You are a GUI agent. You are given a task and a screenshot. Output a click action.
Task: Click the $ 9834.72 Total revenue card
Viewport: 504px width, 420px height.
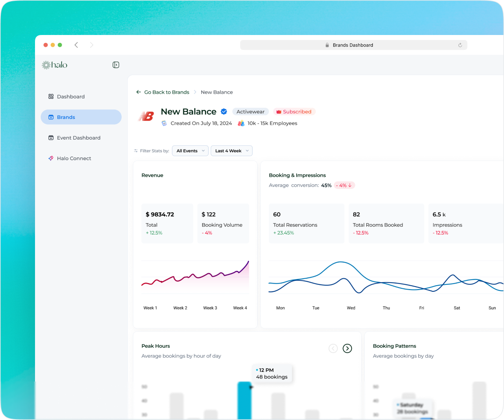pos(167,223)
